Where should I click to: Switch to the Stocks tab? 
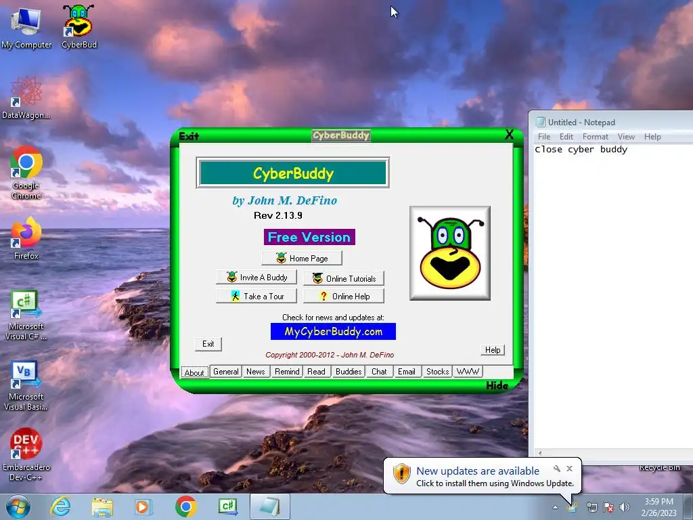438,372
